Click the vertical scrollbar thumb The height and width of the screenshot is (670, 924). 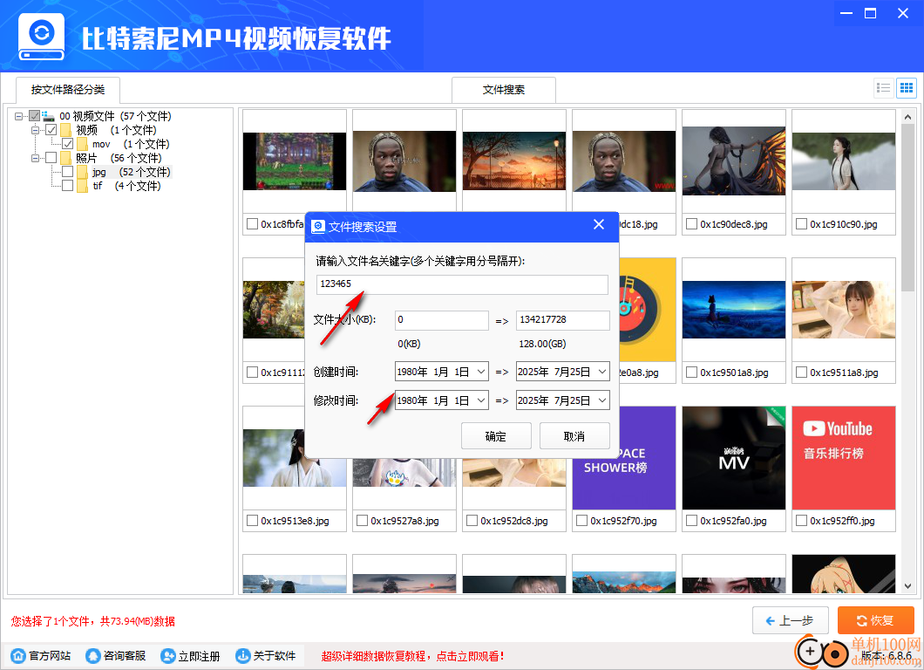pyautogui.click(x=907, y=208)
